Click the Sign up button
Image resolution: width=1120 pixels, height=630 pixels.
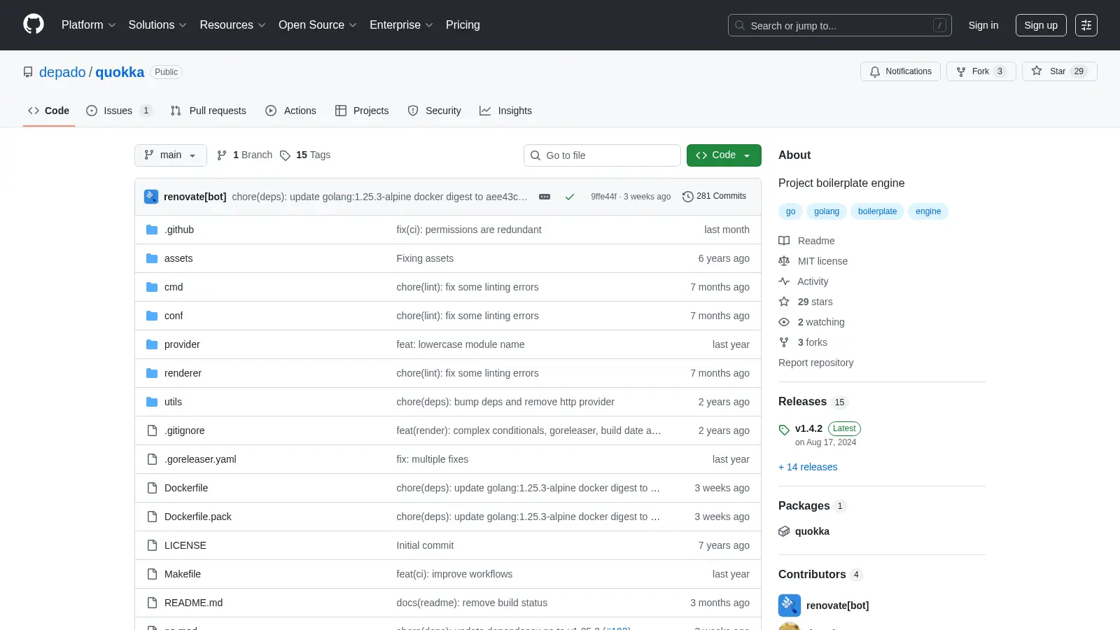[1041, 25]
